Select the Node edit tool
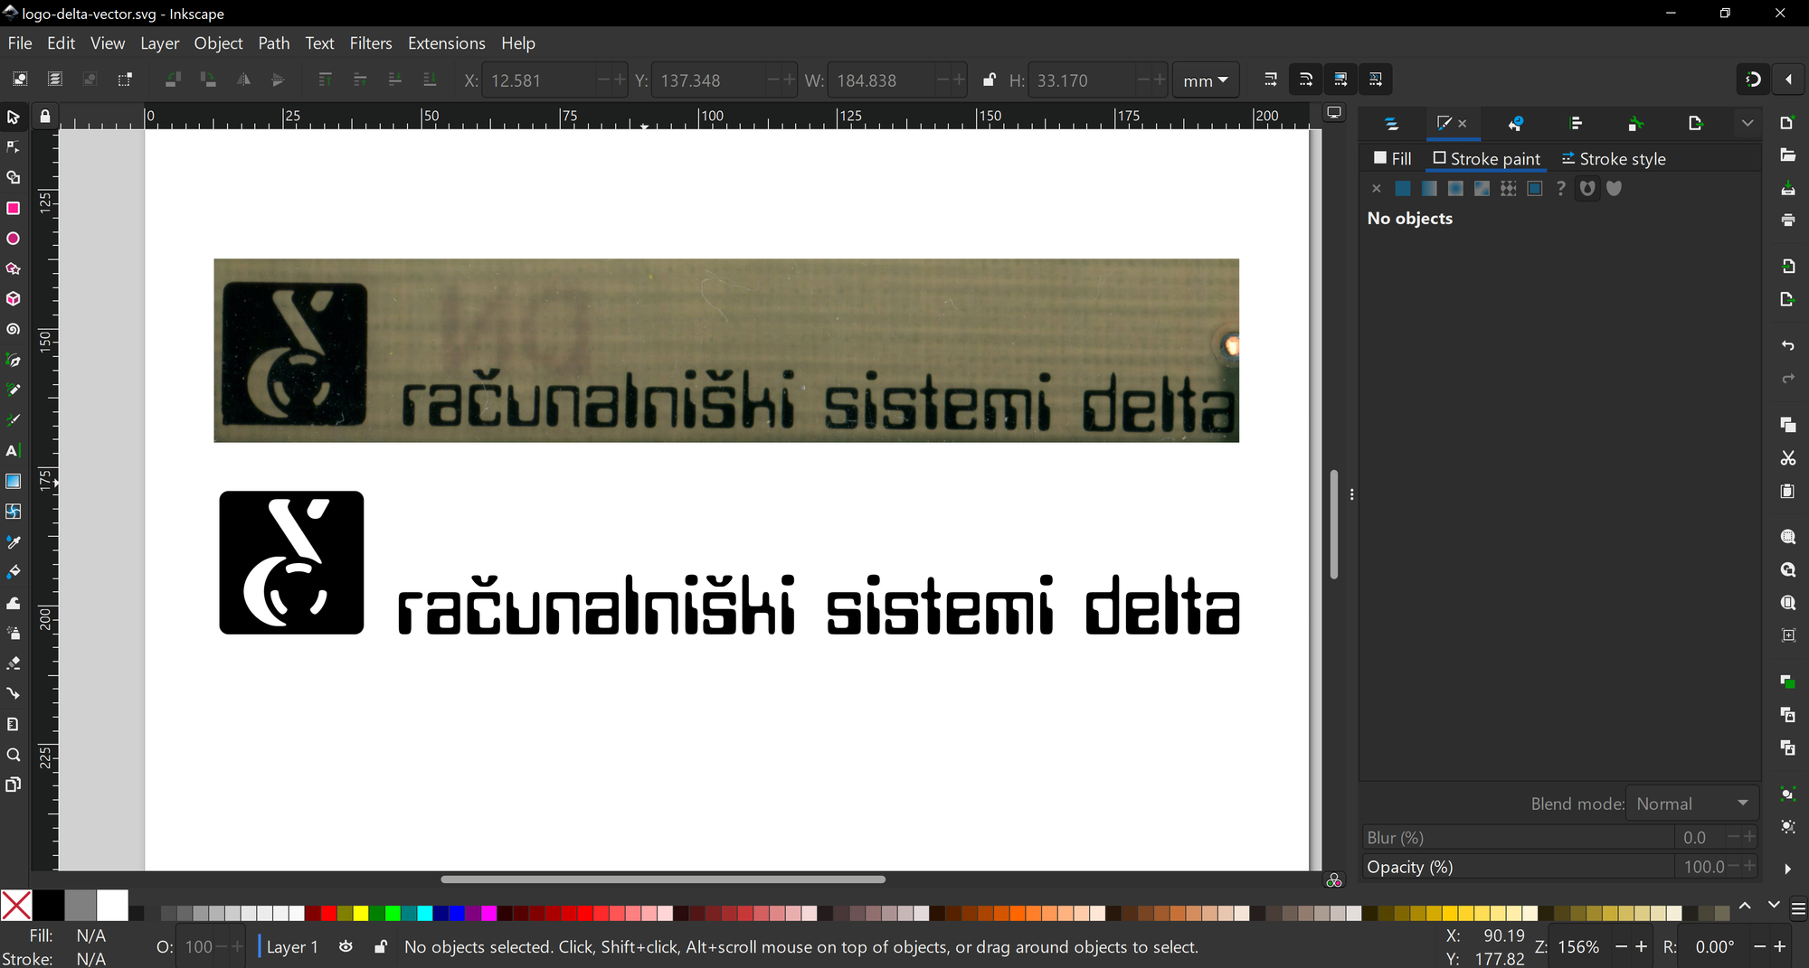Screen dimensions: 1809x968 click(13, 147)
